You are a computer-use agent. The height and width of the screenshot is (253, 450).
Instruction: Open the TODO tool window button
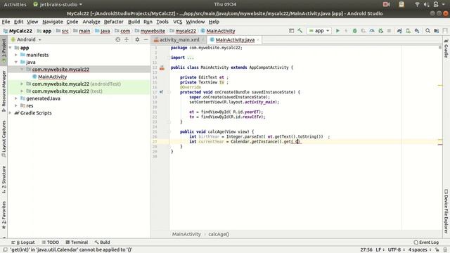click(50, 242)
